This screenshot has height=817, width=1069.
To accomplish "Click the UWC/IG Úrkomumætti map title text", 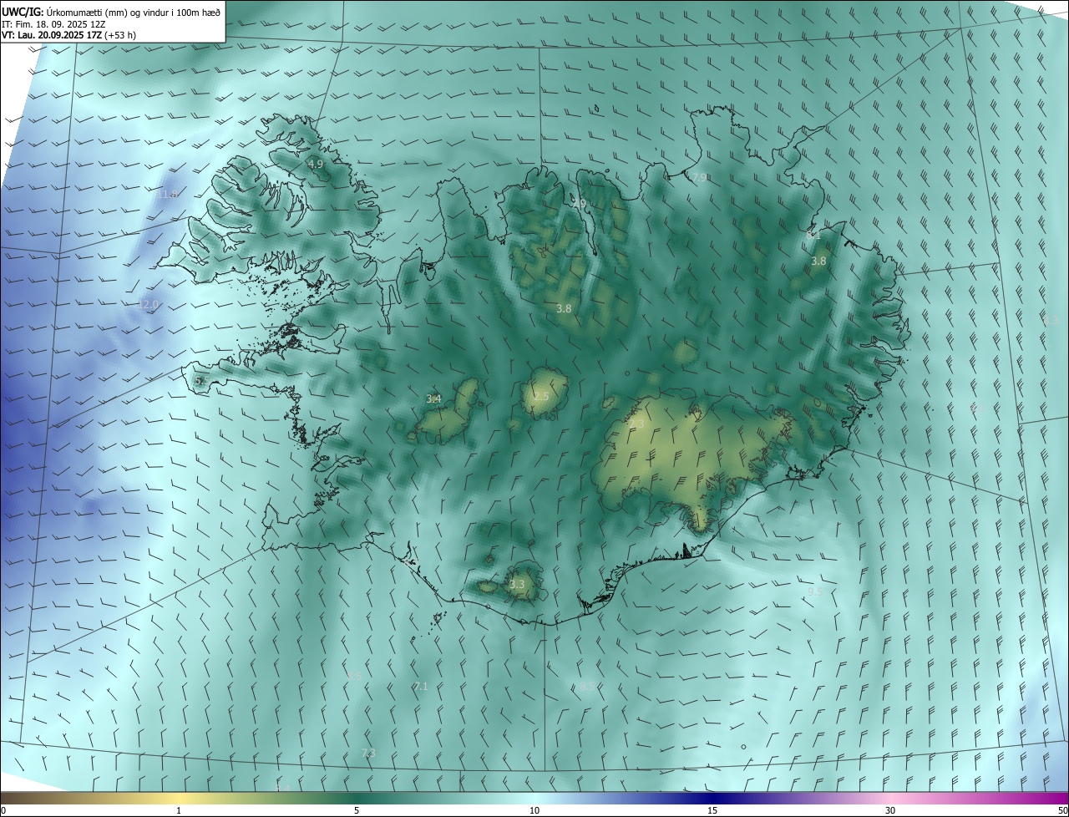I will coord(110,11).
